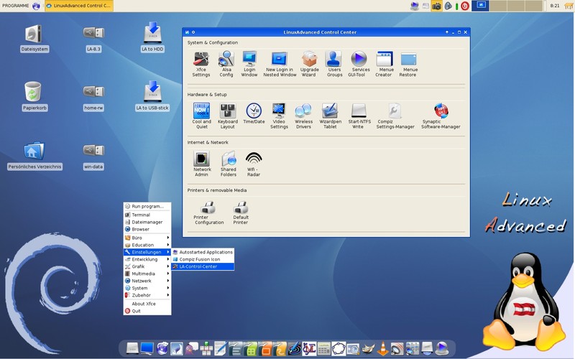Click the VLC cone dock icon
This screenshot has height=359, width=575.
[x=383, y=348]
